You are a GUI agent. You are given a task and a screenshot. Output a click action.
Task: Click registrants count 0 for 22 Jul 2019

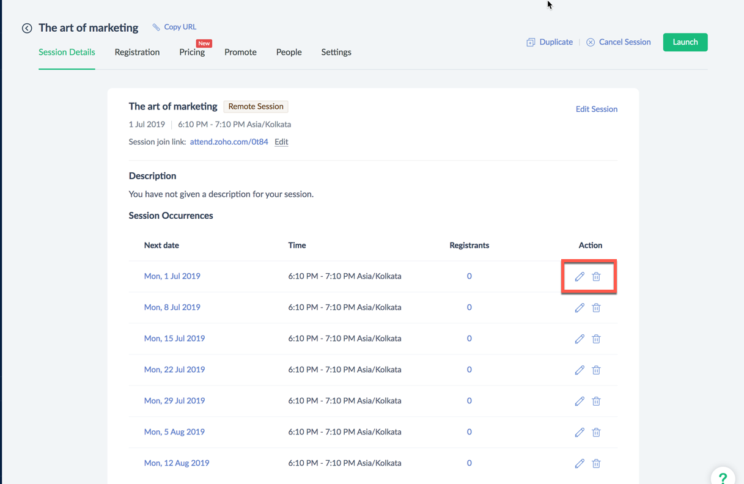tap(470, 370)
